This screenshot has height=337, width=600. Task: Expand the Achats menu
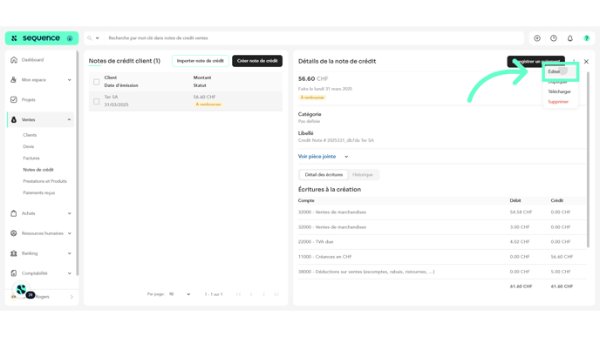[x=69, y=213]
